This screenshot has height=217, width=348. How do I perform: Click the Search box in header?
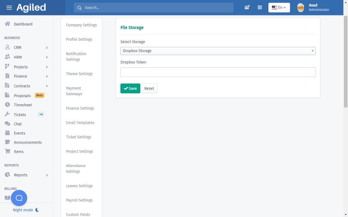coord(154,8)
